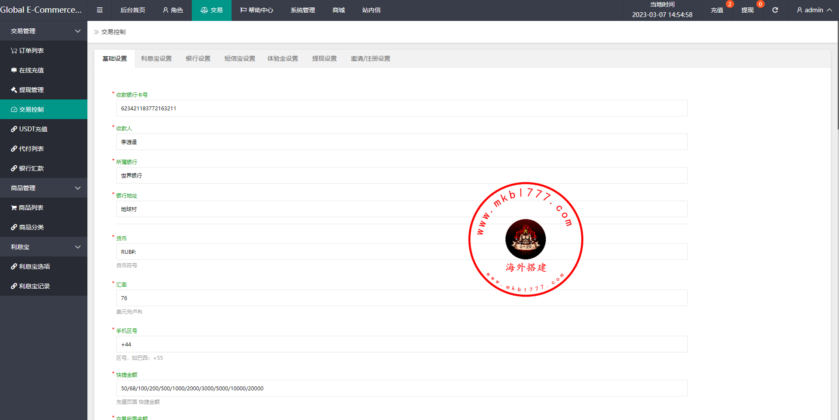Click the link icon beside 商品分类
The height and width of the screenshot is (420, 839).
pos(14,227)
